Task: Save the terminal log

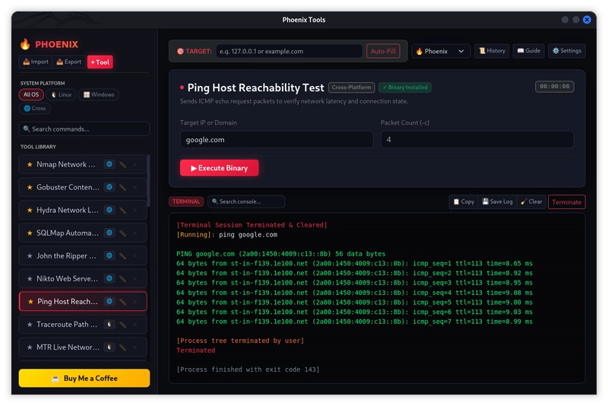Action: pyautogui.click(x=497, y=201)
